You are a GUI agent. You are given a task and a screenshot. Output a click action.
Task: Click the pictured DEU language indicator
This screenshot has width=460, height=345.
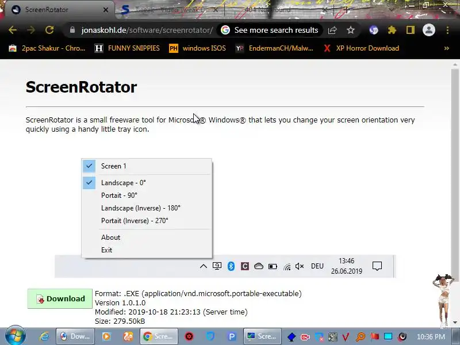pyautogui.click(x=317, y=266)
